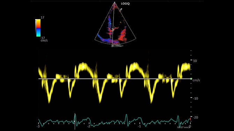234x131 pixels.
Task: Click the cm/s unit under color bar
Action: coord(44,40)
